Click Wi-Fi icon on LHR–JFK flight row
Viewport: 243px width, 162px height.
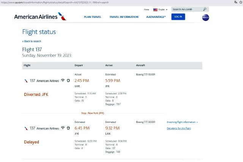point(63,80)
